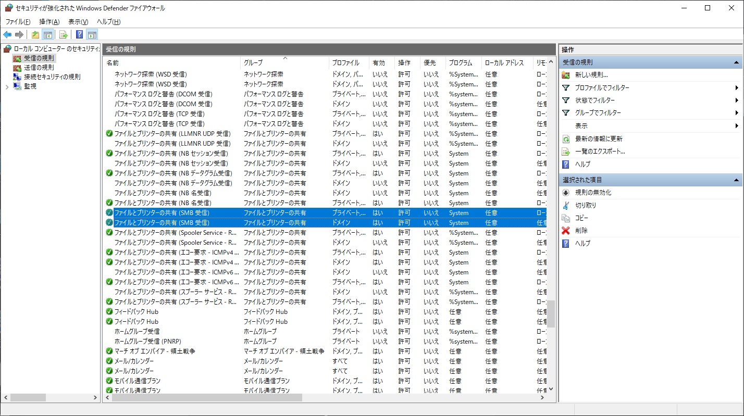Screen dimensions: 744x416
Task: Click the export list toolbar icon
Action: coord(64,35)
